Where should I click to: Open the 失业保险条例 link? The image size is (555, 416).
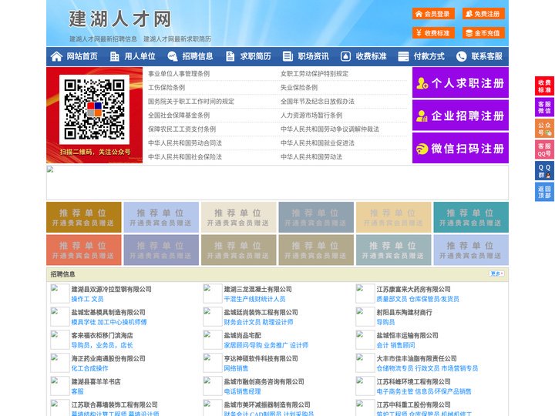299,87
